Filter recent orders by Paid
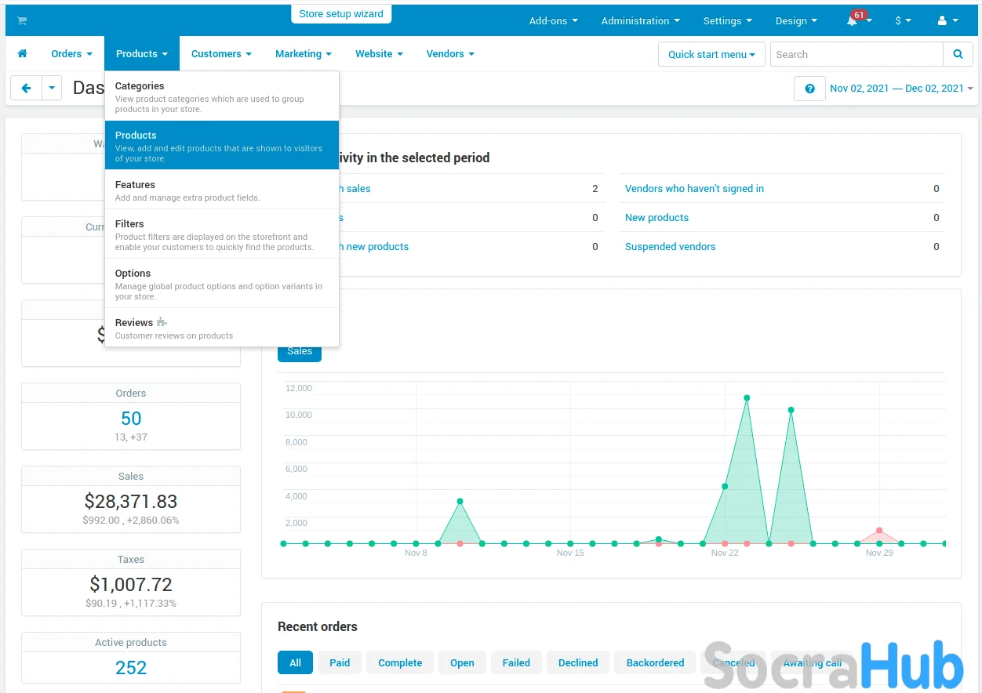The image size is (982, 693). click(340, 662)
